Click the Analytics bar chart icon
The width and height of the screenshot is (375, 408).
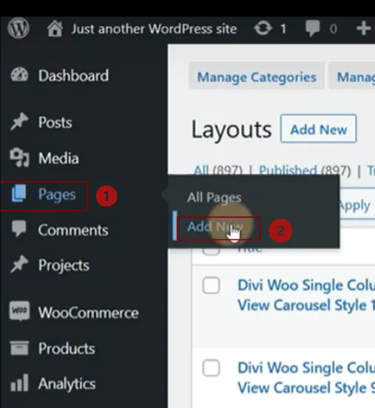pos(19,383)
